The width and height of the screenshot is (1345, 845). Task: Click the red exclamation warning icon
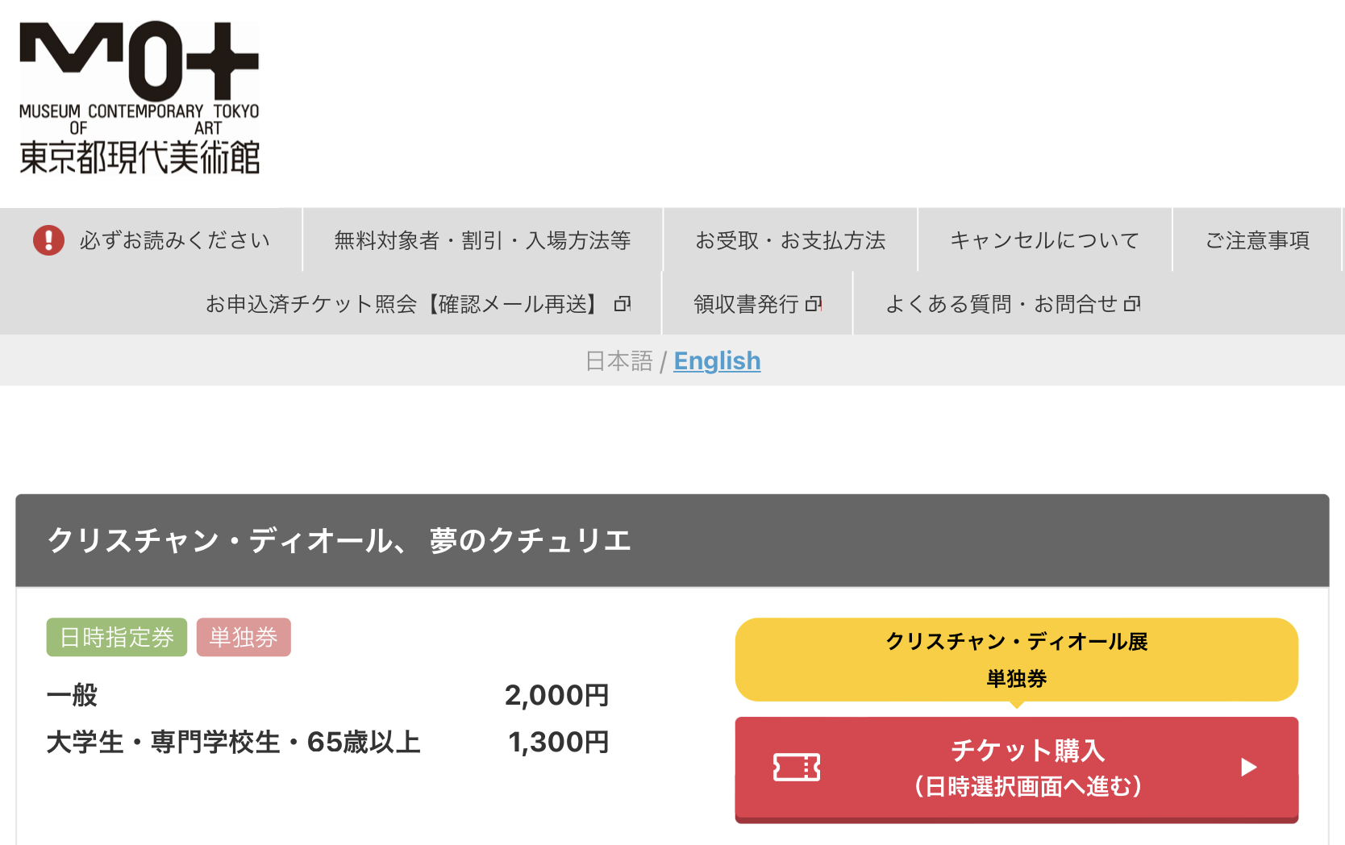pyautogui.click(x=48, y=240)
